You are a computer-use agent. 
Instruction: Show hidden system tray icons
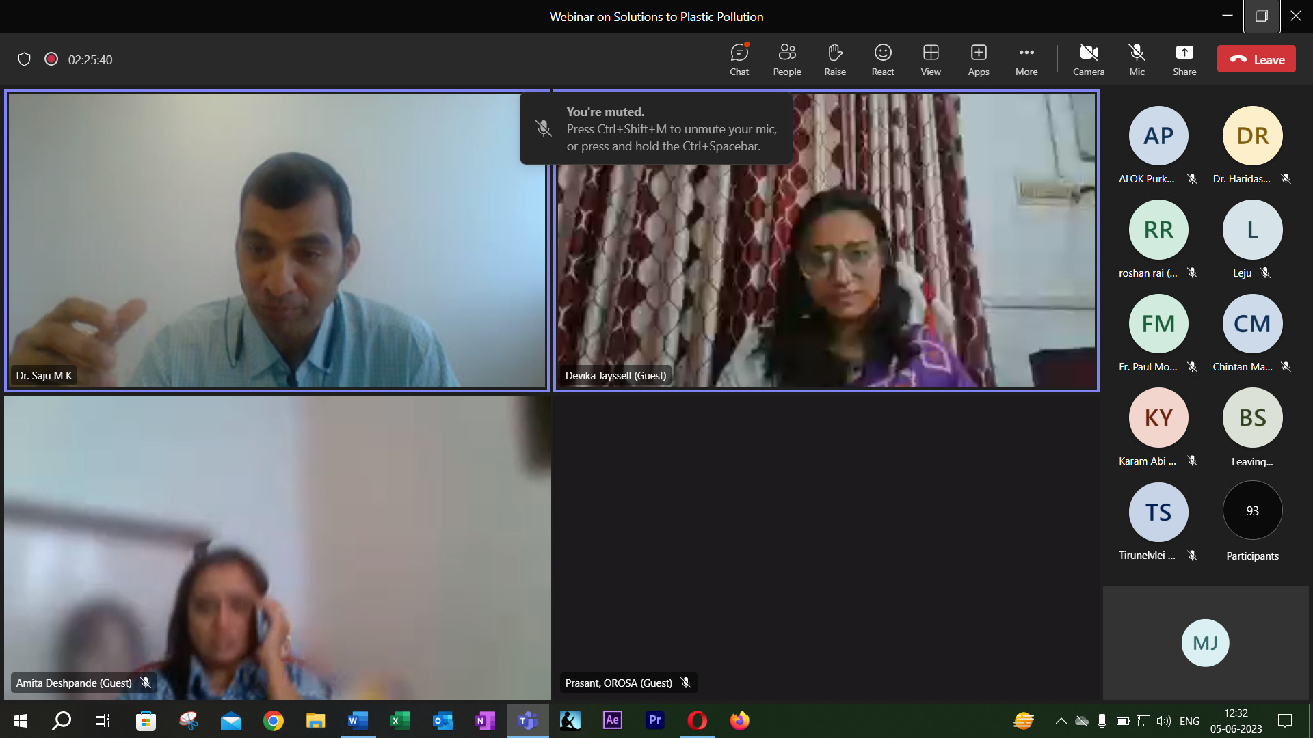pyautogui.click(x=1061, y=721)
